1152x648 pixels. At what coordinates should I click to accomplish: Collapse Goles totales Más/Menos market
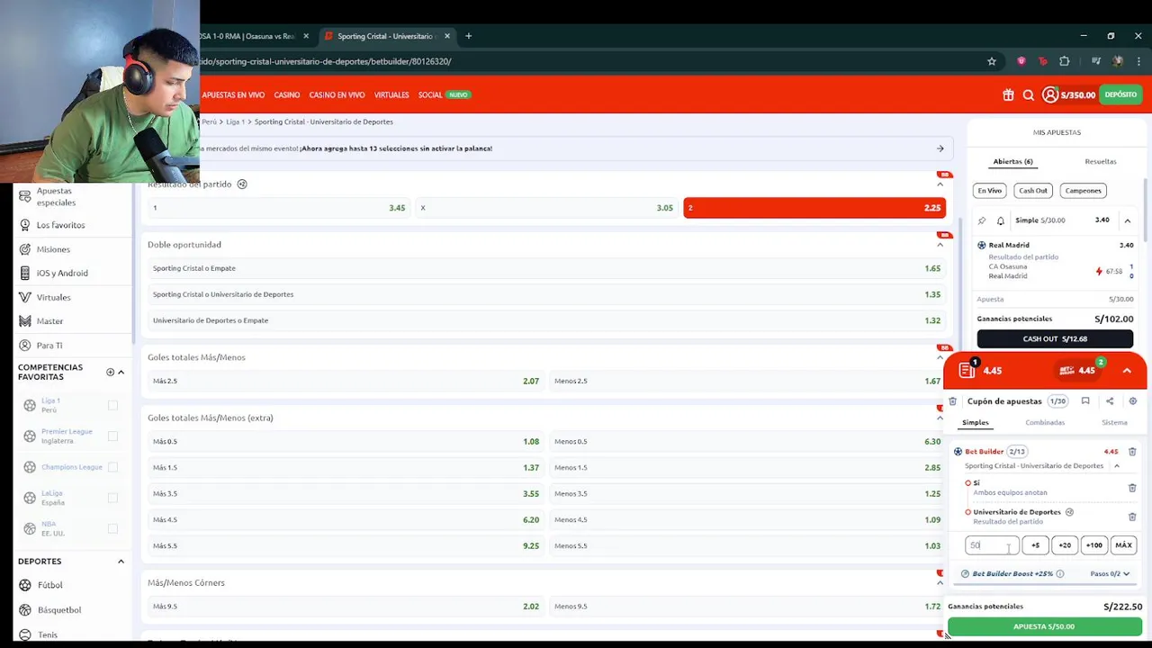[x=940, y=357]
